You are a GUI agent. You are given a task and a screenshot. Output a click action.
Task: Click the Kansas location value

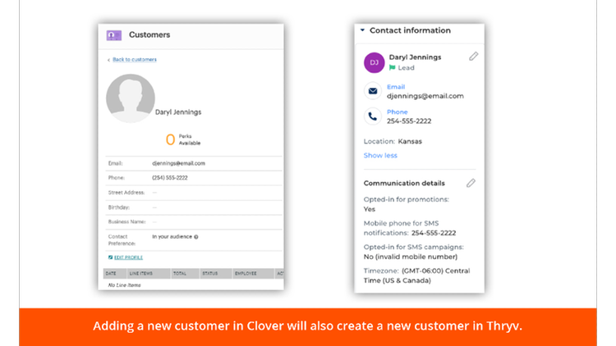pyautogui.click(x=410, y=141)
